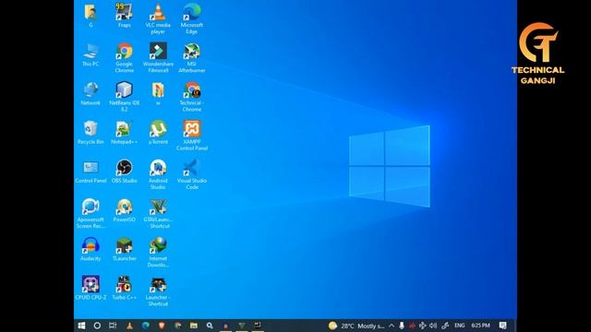Image resolution: width=591 pixels, height=332 pixels.
Task: Open VLC from the taskbar
Action: (x=129, y=326)
